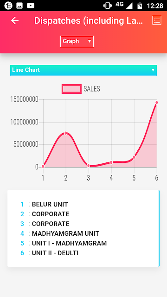Screen dimensions: 167x297
Task: Tap the circular notification icon at far left
Action: (x=8, y=6)
